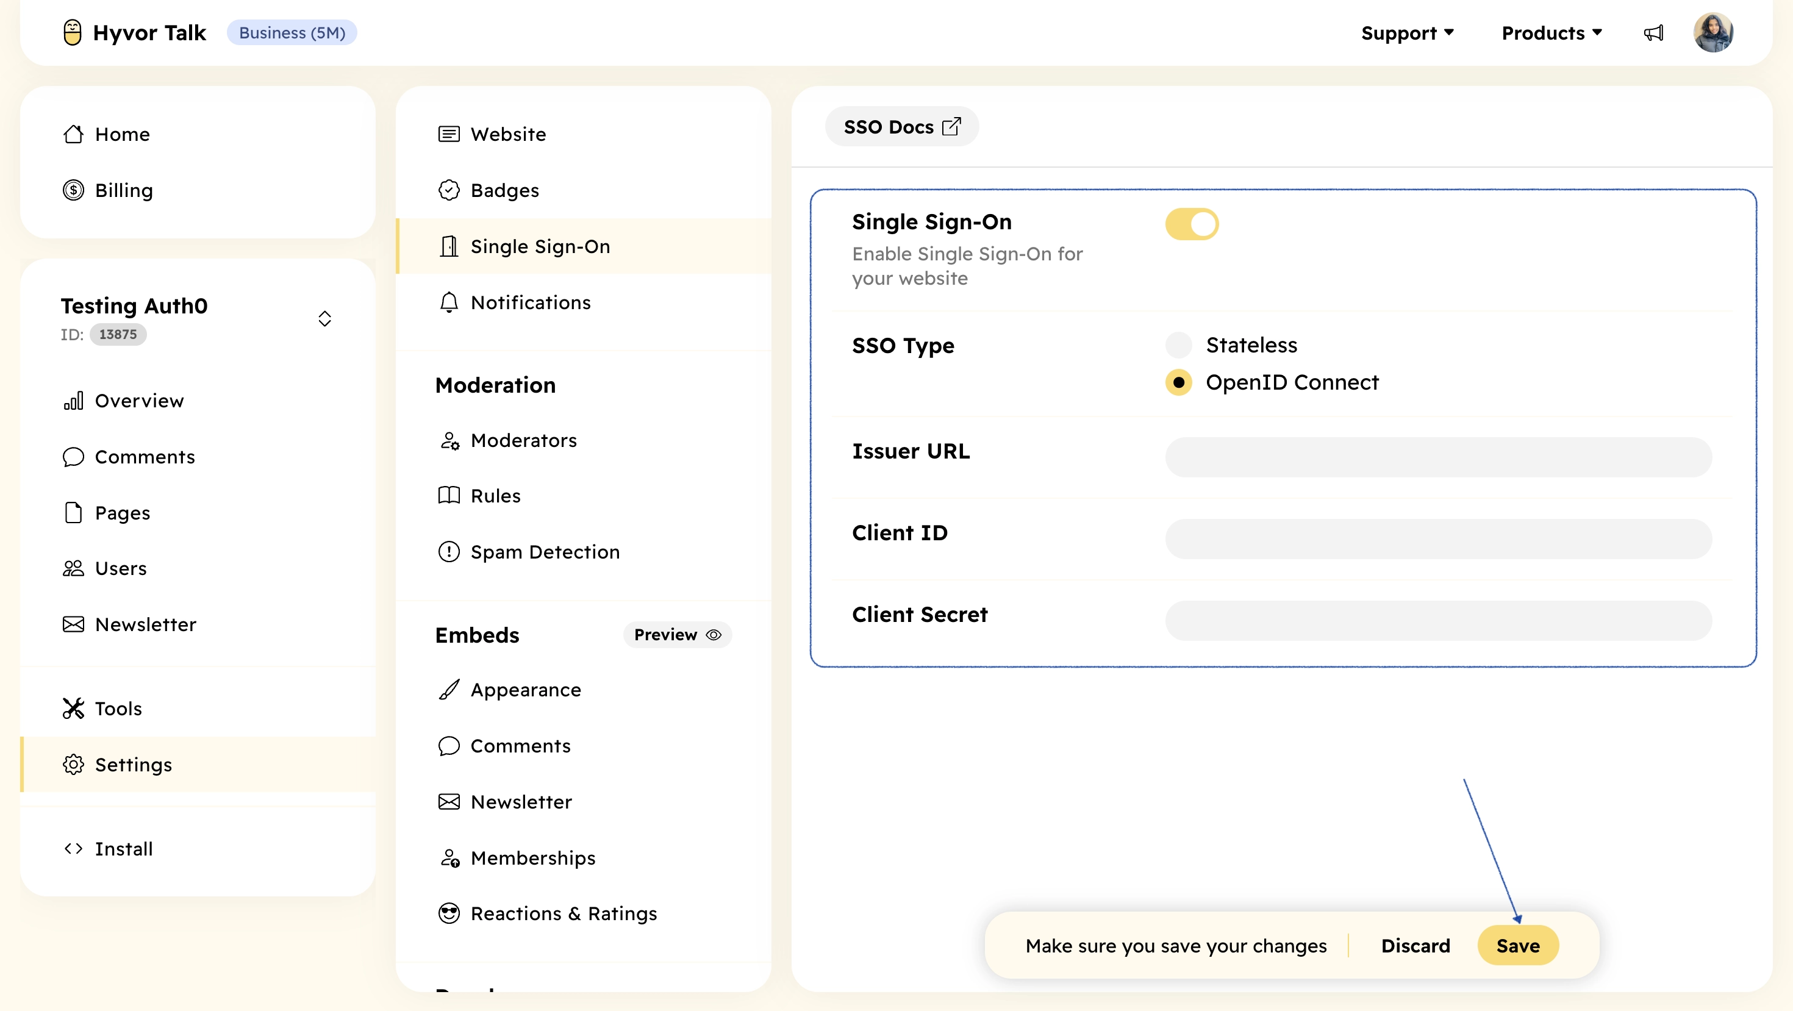Open the user profile avatar
Viewport: 1793px width, 1011px height.
pyautogui.click(x=1713, y=33)
